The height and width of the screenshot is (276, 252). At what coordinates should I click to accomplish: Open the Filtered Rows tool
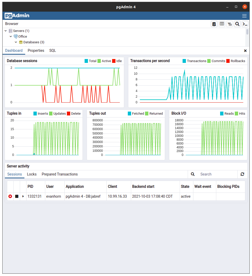point(230,24)
